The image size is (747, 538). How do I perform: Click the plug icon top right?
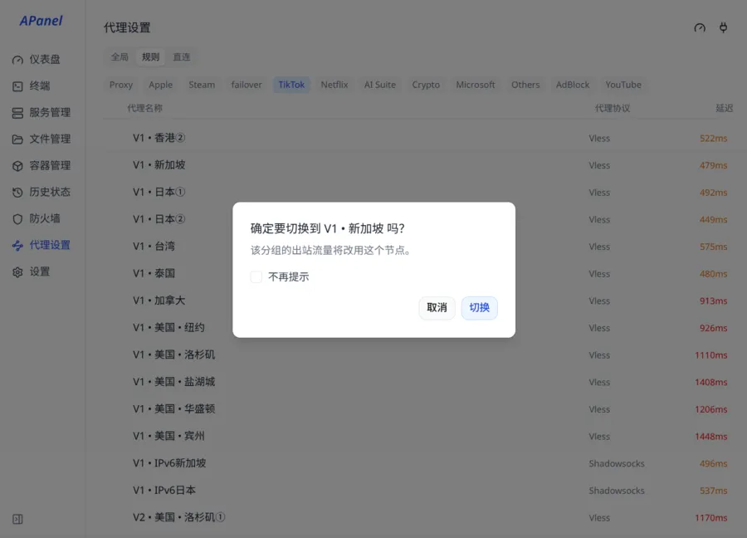(723, 27)
